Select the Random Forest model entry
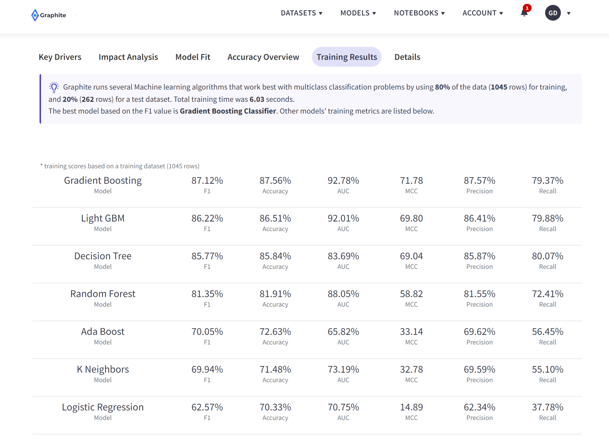 tap(103, 294)
